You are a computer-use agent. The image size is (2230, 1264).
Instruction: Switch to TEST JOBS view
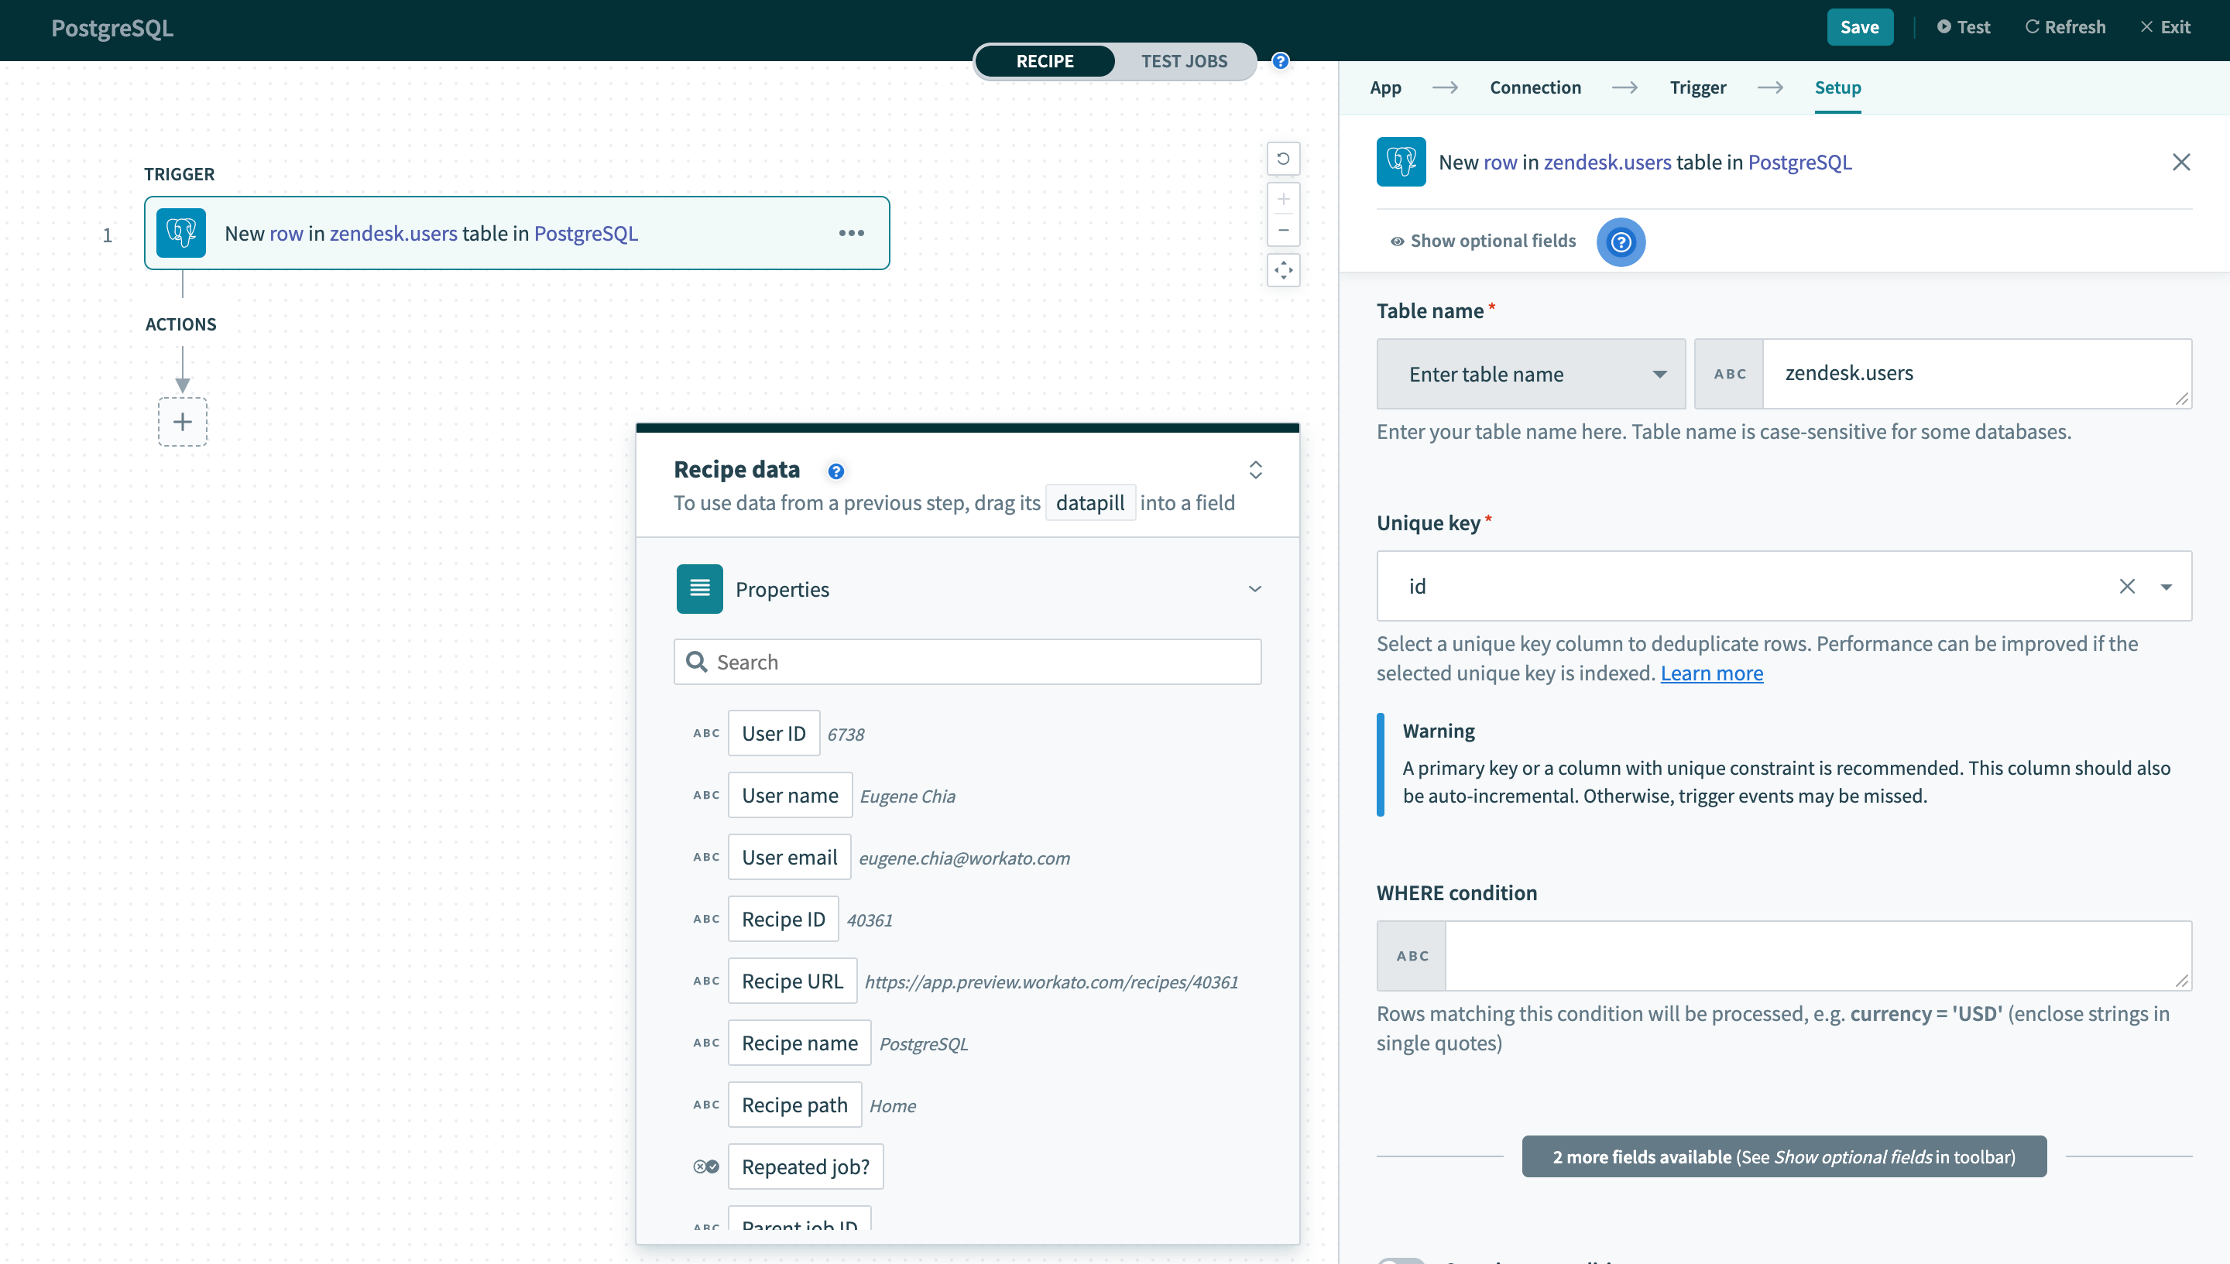[1182, 62]
